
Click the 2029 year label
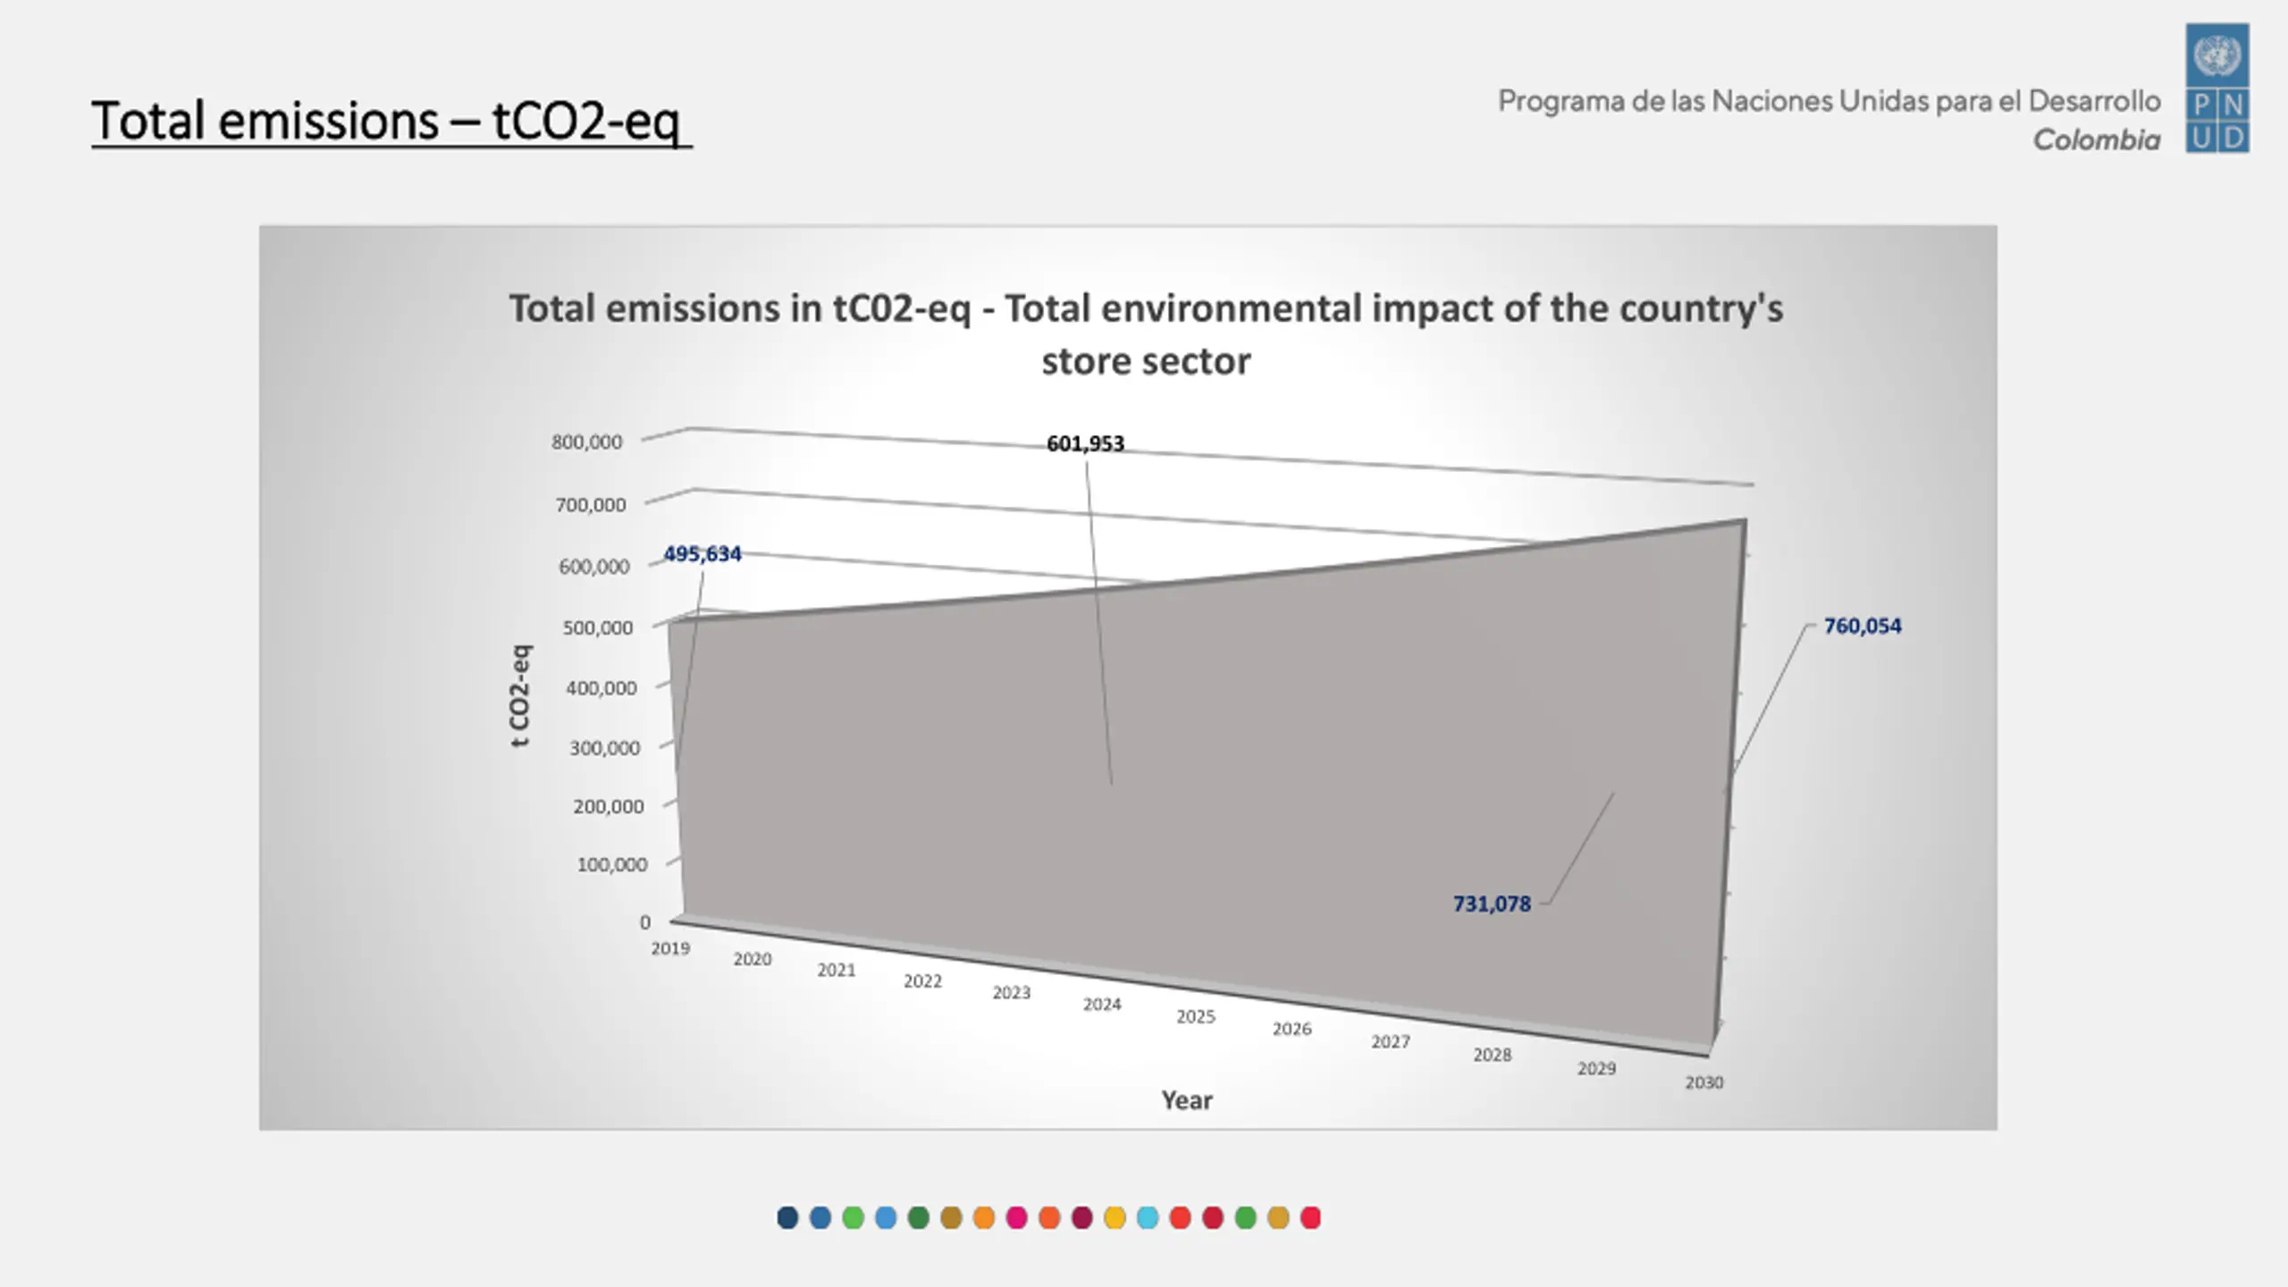click(x=1596, y=1069)
